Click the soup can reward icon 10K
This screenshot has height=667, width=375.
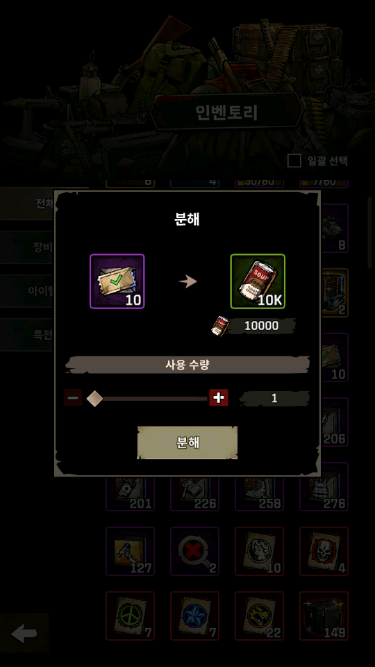258,281
